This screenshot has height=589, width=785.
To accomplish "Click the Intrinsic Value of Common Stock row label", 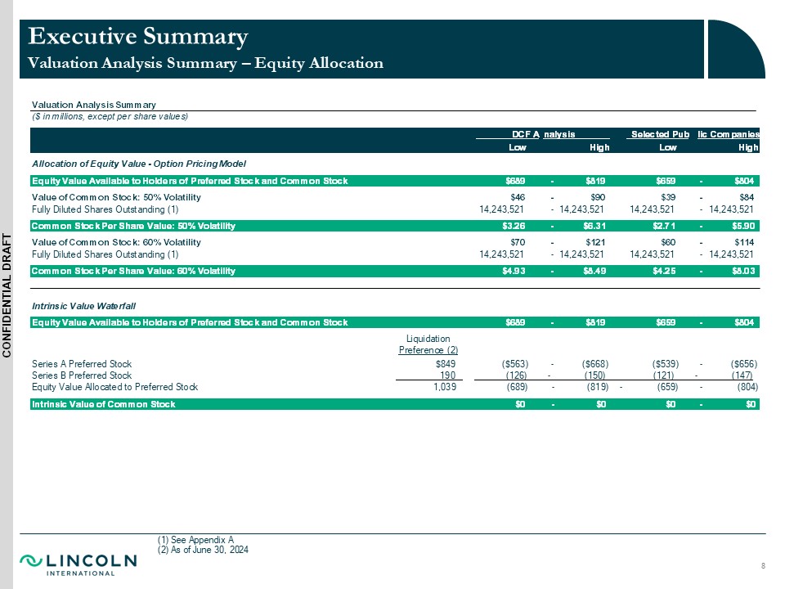I will (x=103, y=404).
